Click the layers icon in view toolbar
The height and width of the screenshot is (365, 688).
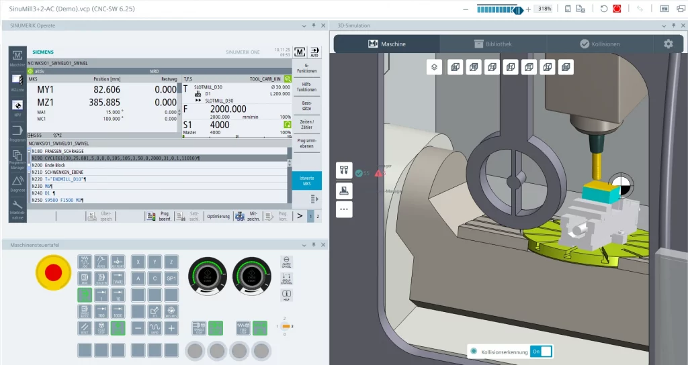[x=435, y=66]
